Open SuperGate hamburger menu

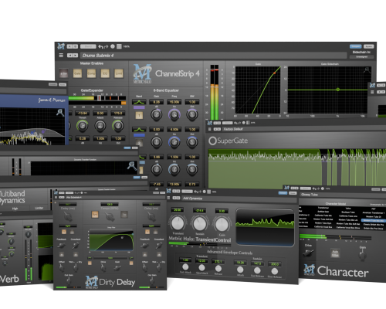tap(209, 129)
